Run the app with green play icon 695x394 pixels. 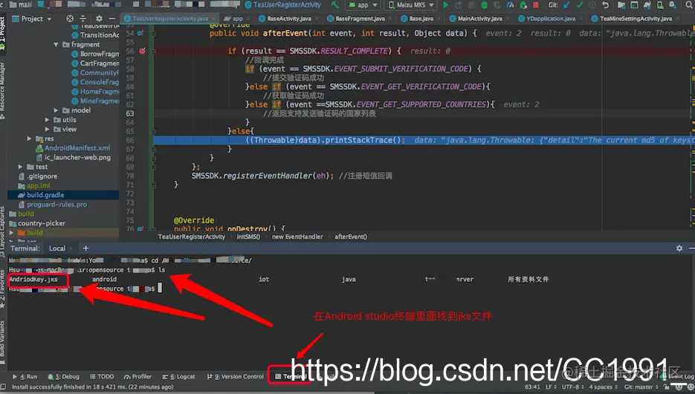coord(445,5)
